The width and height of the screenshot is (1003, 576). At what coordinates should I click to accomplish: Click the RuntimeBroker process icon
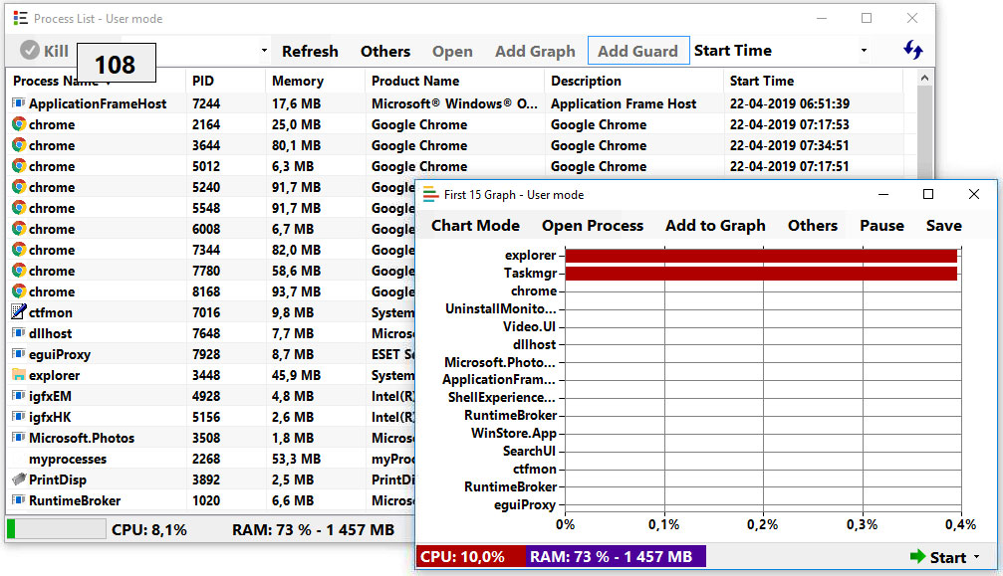point(19,500)
